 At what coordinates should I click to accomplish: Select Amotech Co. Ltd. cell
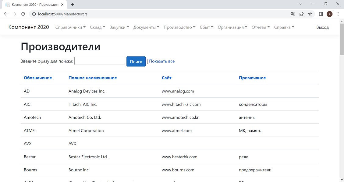click(x=85, y=117)
